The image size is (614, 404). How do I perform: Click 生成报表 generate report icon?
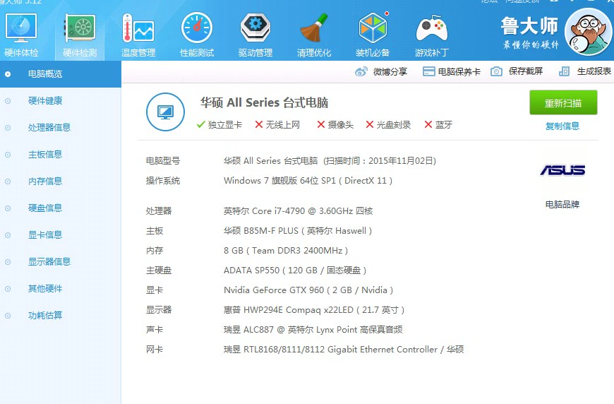(584, 71)
